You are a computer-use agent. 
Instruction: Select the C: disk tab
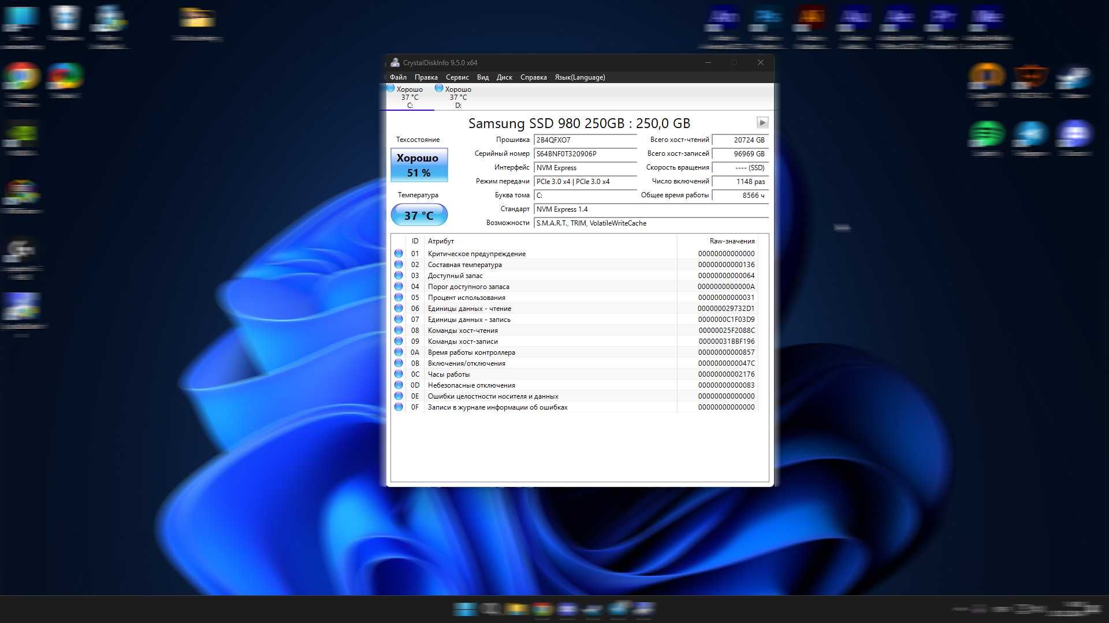410,97
